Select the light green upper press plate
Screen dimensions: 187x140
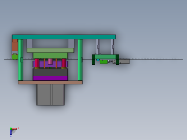[x=50, y=50]
